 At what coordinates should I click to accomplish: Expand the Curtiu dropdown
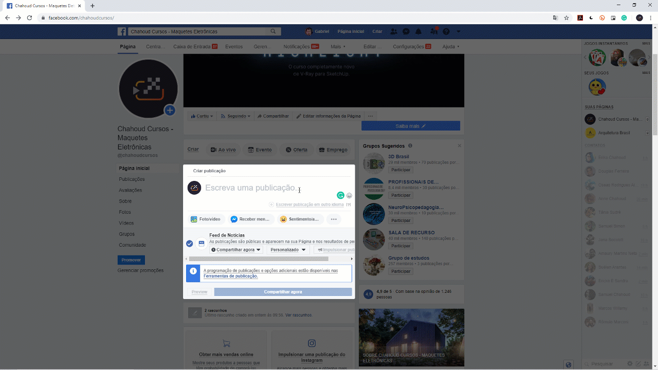203,116
